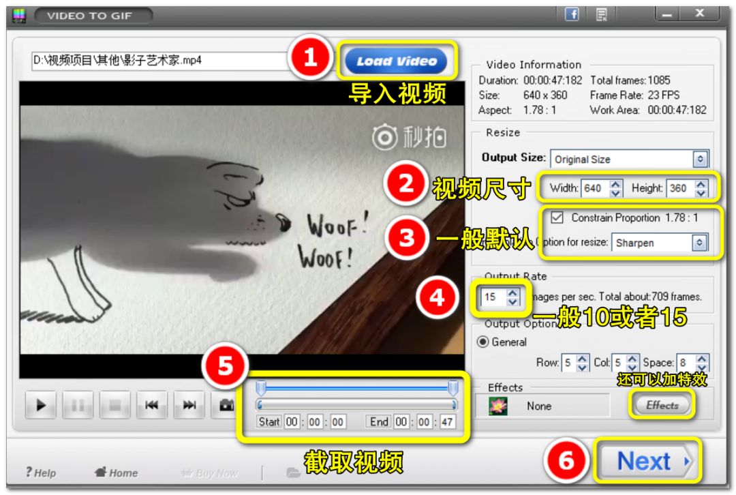Click the Work Area 00:00:47:182 value
This screenshot has width=736, height=495.
[677, 110]
